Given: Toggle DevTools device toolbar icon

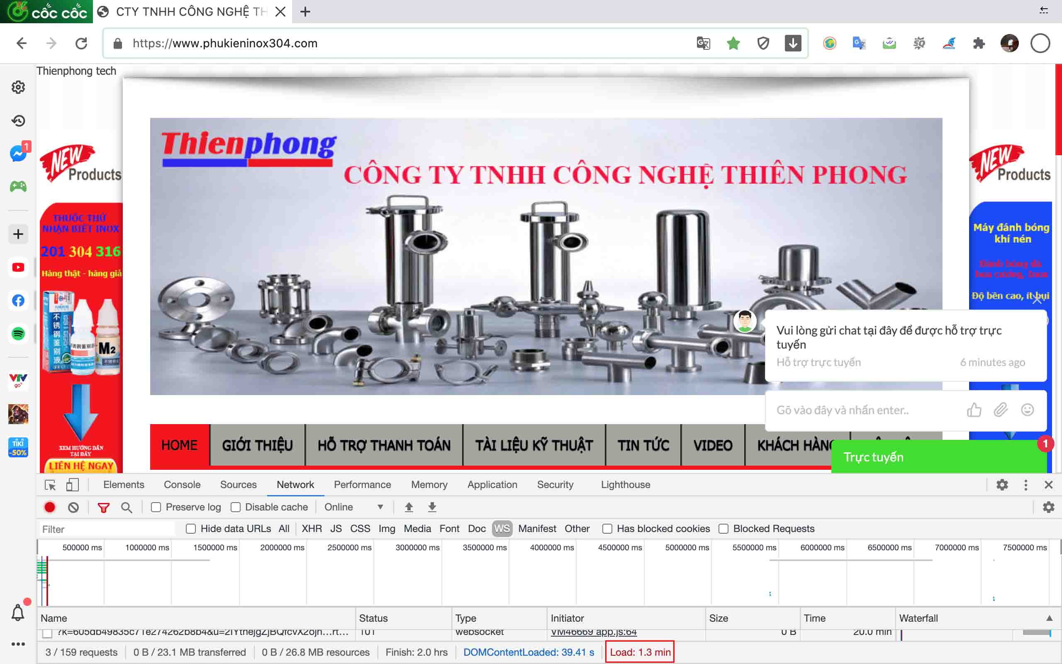Looking at the screenshot, I should coord(73,485).
